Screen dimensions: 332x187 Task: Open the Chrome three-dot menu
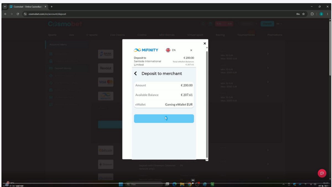tap(328, 14)
